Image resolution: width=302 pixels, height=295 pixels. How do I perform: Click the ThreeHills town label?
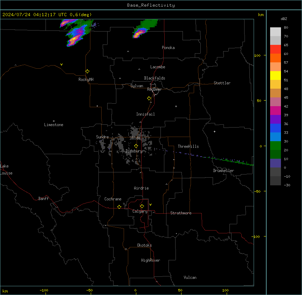pos(188,146)
